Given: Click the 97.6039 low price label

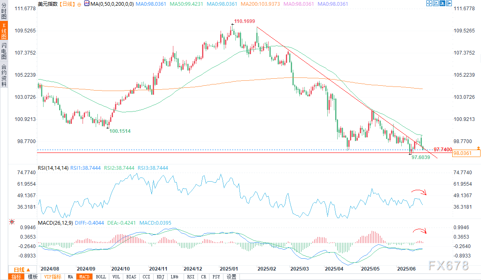Looking at the screenshot, I should pos(421,157).
